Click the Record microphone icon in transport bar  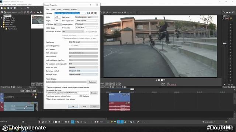coord(39,122)
